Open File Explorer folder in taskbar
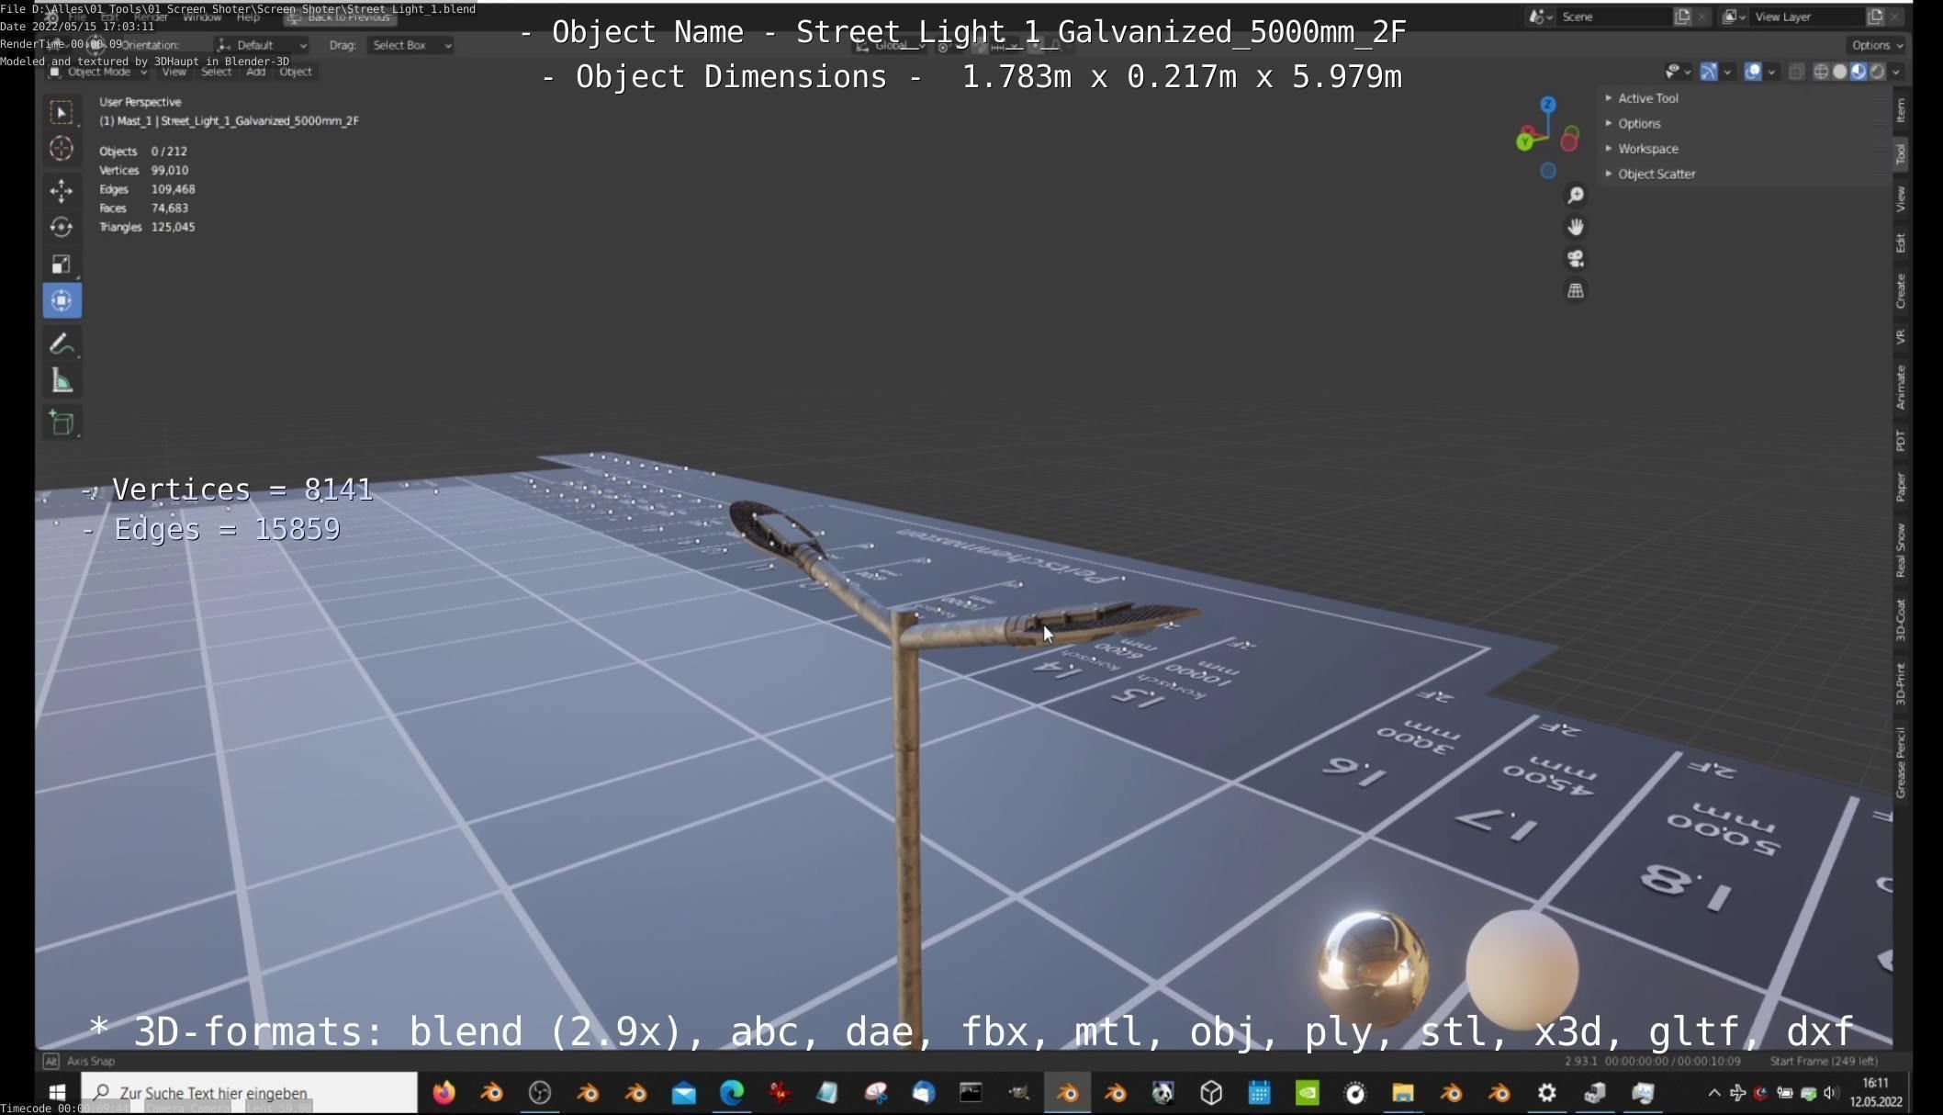Viewport: 1943px width, 1115px height. [1402, 1092]
